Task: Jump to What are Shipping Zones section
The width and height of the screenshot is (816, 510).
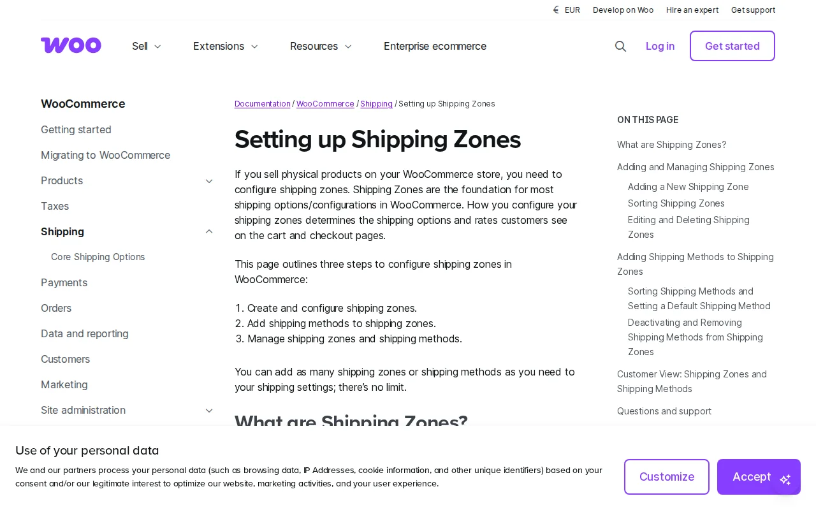Action: (x=671, y=145)
